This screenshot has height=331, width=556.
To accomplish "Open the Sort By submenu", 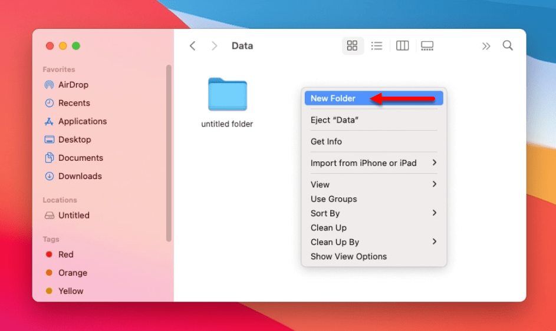I will (374, 213).
